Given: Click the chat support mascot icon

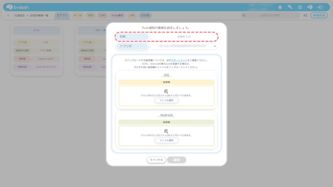Looking at the screenshot, I should (x=310, y=7).
